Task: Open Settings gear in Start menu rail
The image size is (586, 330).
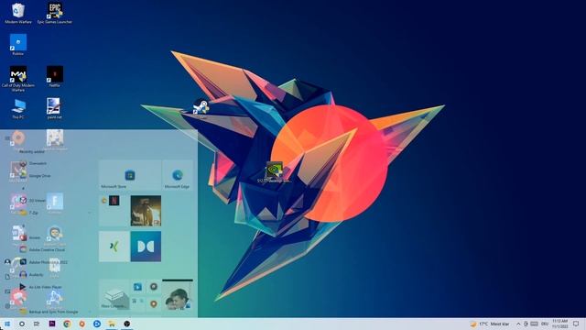Action: tap(7, 306)
